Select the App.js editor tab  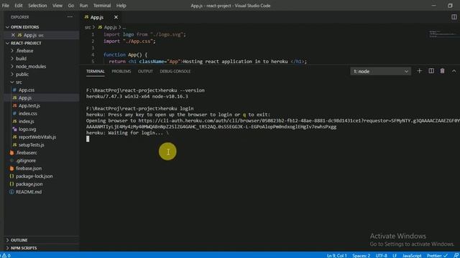coord(97,17)
